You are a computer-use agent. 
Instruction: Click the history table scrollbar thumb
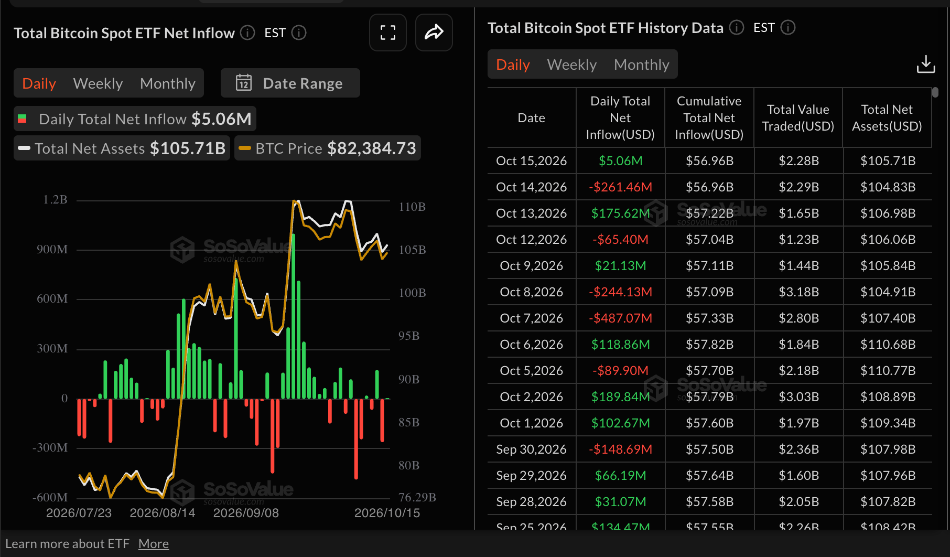click(935, 92)
